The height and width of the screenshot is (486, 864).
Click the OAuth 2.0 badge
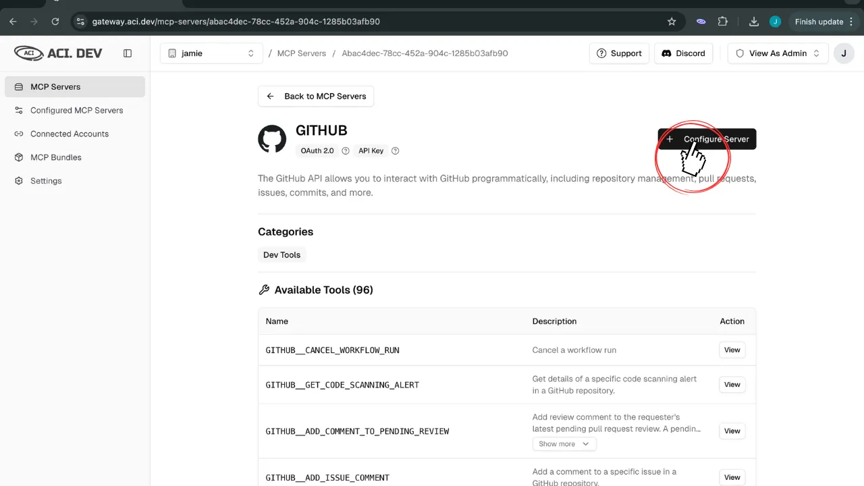coord(317,151)
